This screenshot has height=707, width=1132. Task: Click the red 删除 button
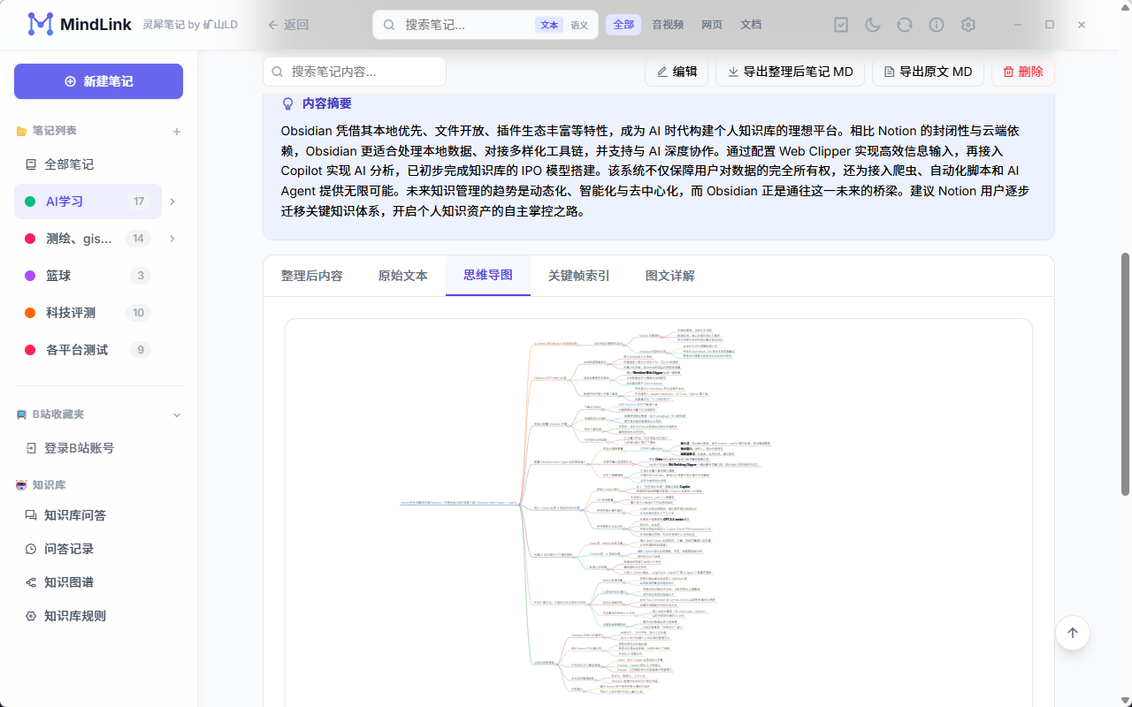tap(1023, 72)
